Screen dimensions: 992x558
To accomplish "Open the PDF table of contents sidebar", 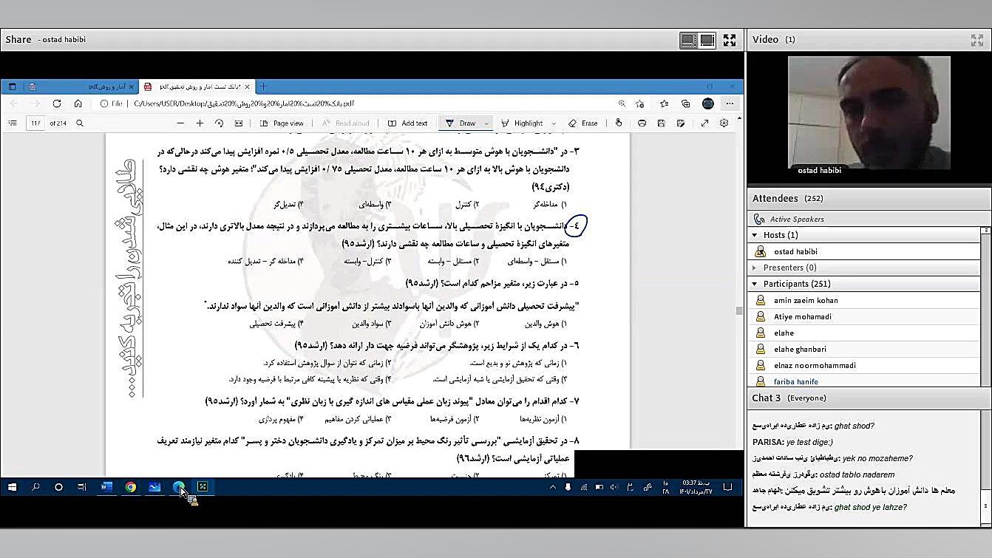I will (x=13, y=123).
